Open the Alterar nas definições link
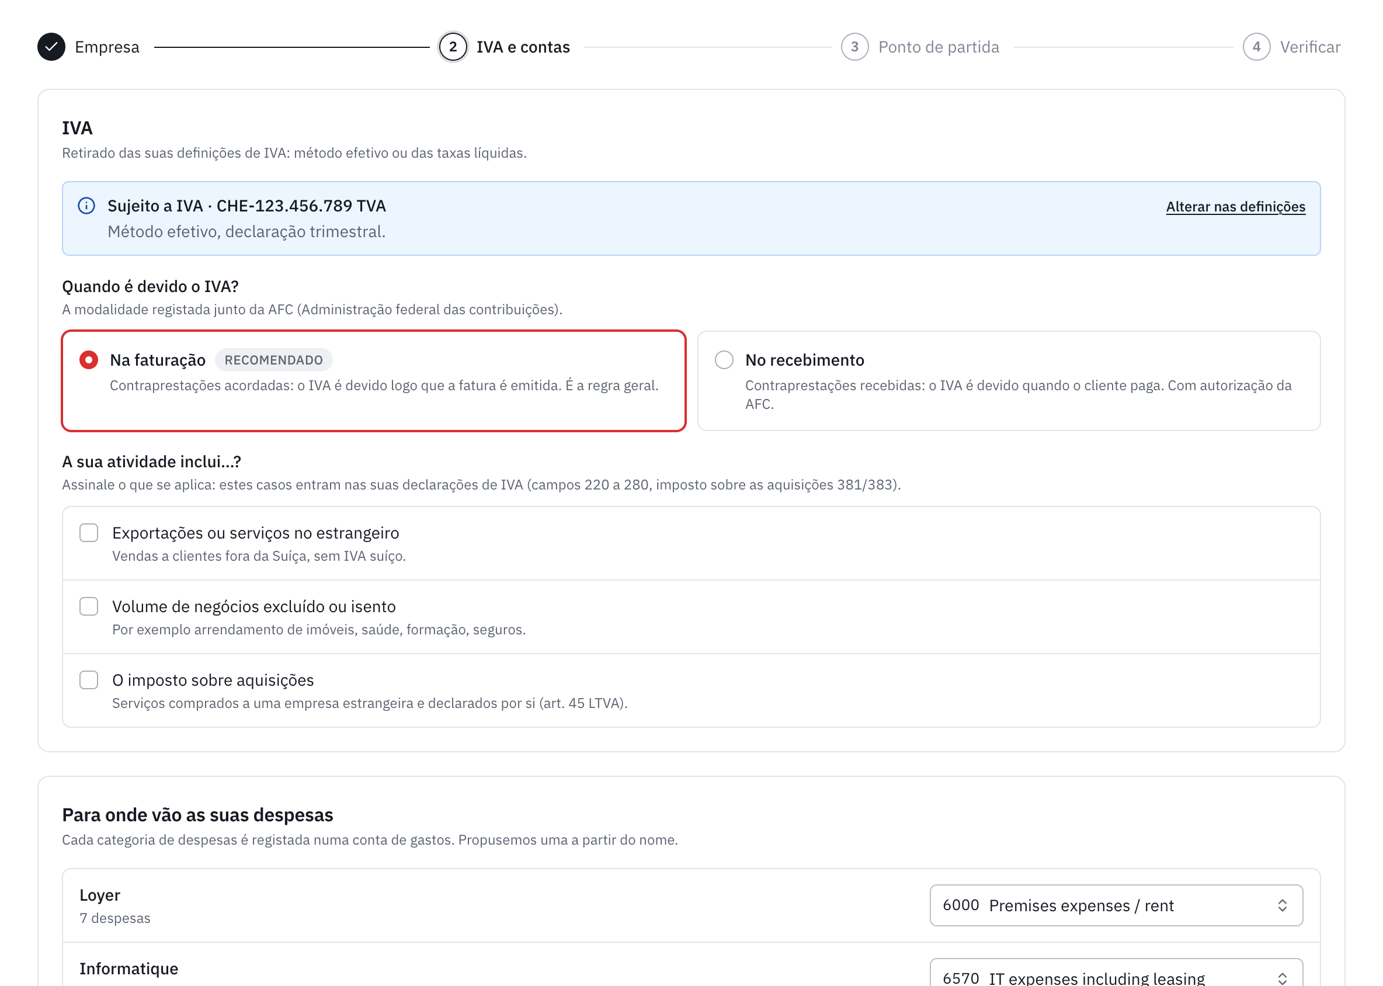 1235,206
